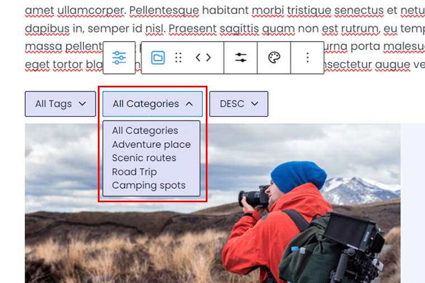Open the color palette styles icon
Image resolution: width=425 pixels, height=283 pixels.
(x=274, y=58)
